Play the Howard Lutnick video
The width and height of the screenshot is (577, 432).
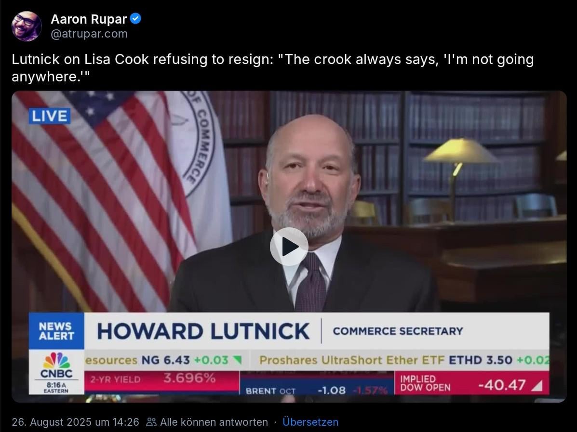pyautogui.click(x=289, y=247)
